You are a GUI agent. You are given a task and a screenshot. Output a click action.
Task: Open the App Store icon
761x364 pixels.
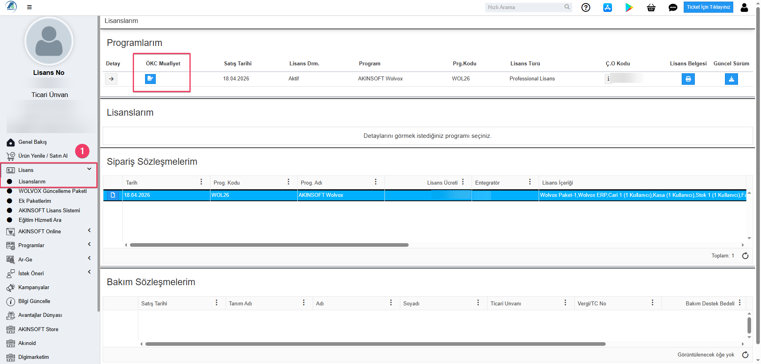pyautogui.click(x=607, y=8)
